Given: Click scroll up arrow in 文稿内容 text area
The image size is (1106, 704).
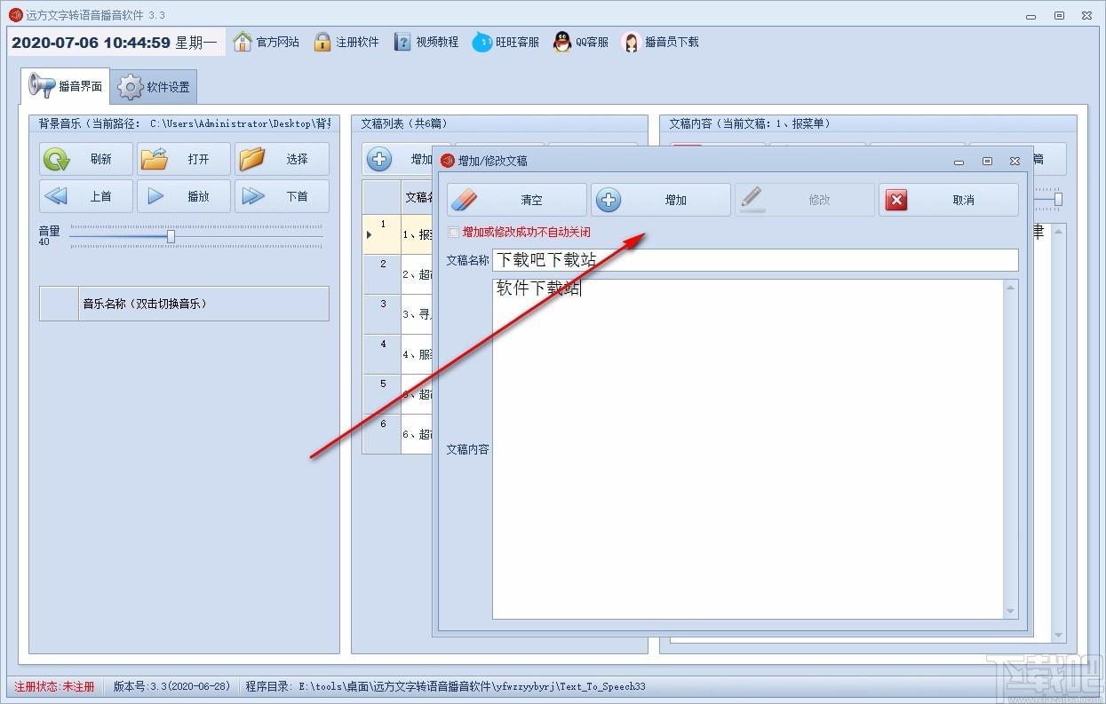Looking at the screenshot, I should pos(1010,287).
